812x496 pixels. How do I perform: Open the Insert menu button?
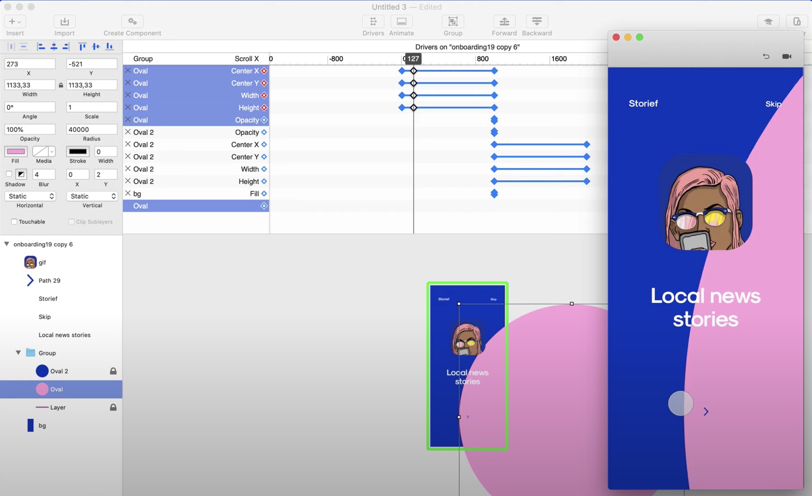tap(15, 22)
